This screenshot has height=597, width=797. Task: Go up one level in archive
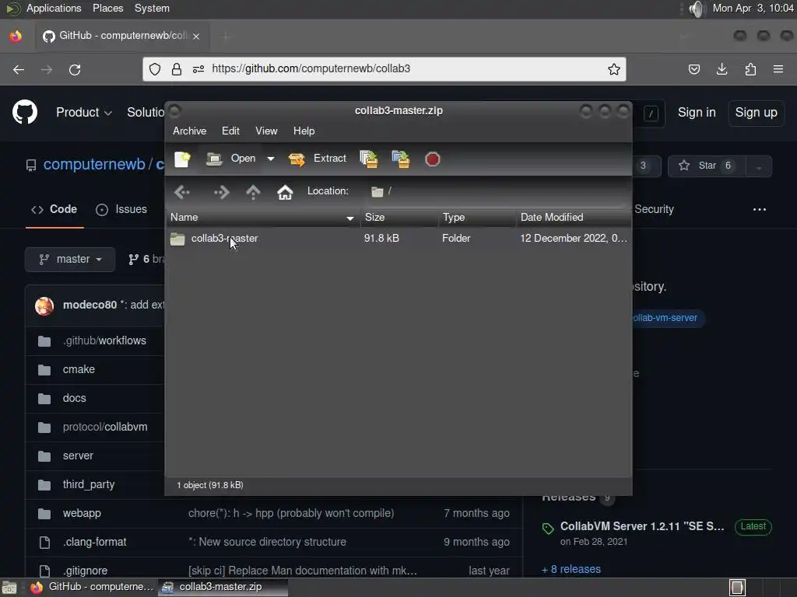pos(253,192)
